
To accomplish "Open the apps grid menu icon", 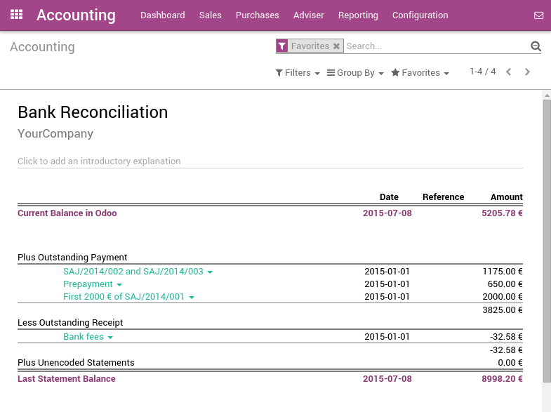I will 17,15.
